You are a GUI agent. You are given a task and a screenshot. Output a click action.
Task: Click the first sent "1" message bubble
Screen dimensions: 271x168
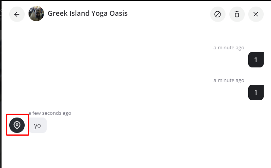pyautogui.click(x=256, y=60)
